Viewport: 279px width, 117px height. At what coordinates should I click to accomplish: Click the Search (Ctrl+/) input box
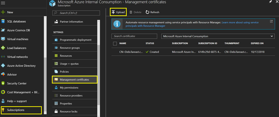click(76, 13)
